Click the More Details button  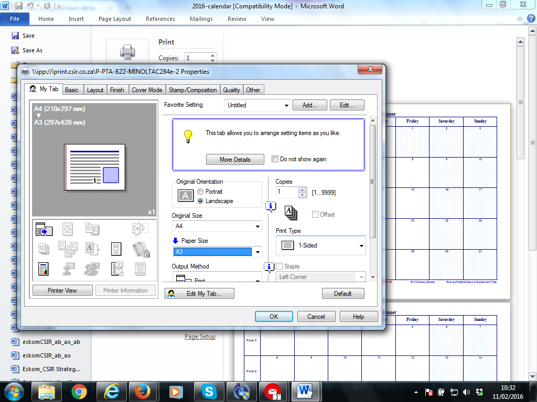click(x=235, y=159)
